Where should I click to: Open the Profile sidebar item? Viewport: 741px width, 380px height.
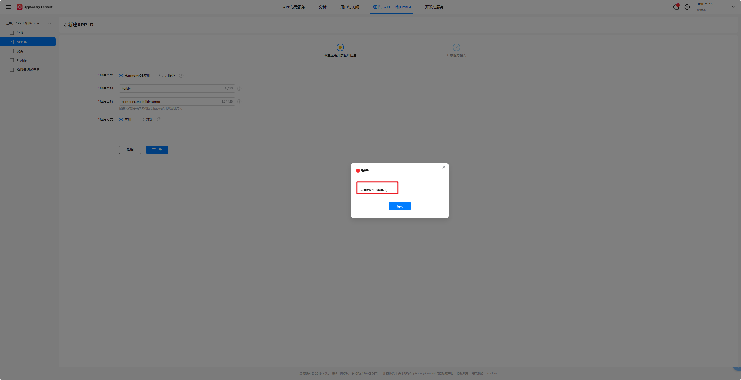[x=21, y=60]
